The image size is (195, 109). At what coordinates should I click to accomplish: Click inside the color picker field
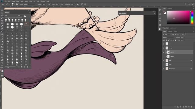tap(178, 18)
